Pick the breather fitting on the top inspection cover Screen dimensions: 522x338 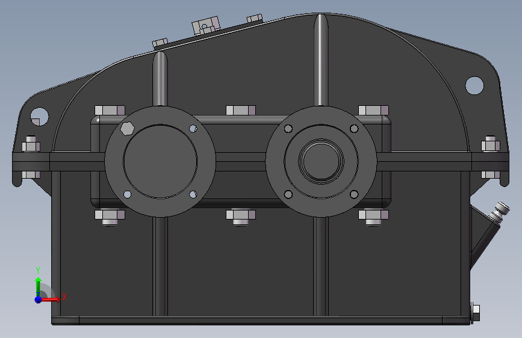tap(206, 25)
